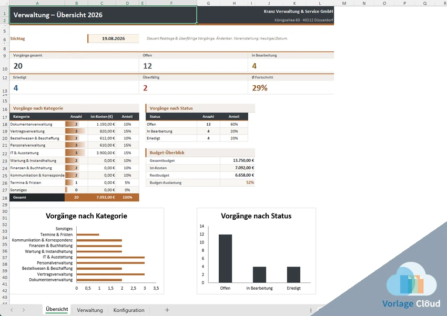
Task: Select the 'Vorgänge nach Kategorie' chart title
Action: (86, 216)
